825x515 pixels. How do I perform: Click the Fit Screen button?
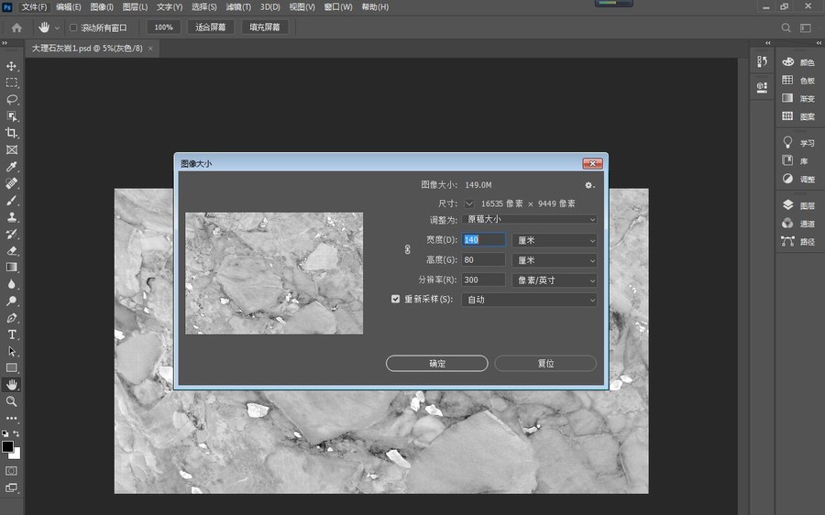[x=211, y=27]
